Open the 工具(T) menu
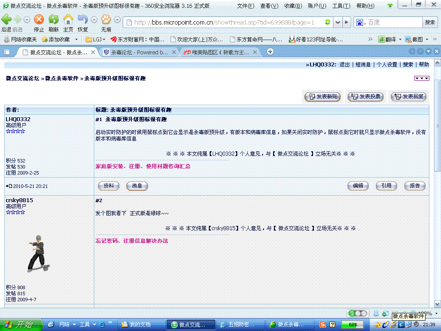This screenshot has height=331, width=441. [341, 6]
